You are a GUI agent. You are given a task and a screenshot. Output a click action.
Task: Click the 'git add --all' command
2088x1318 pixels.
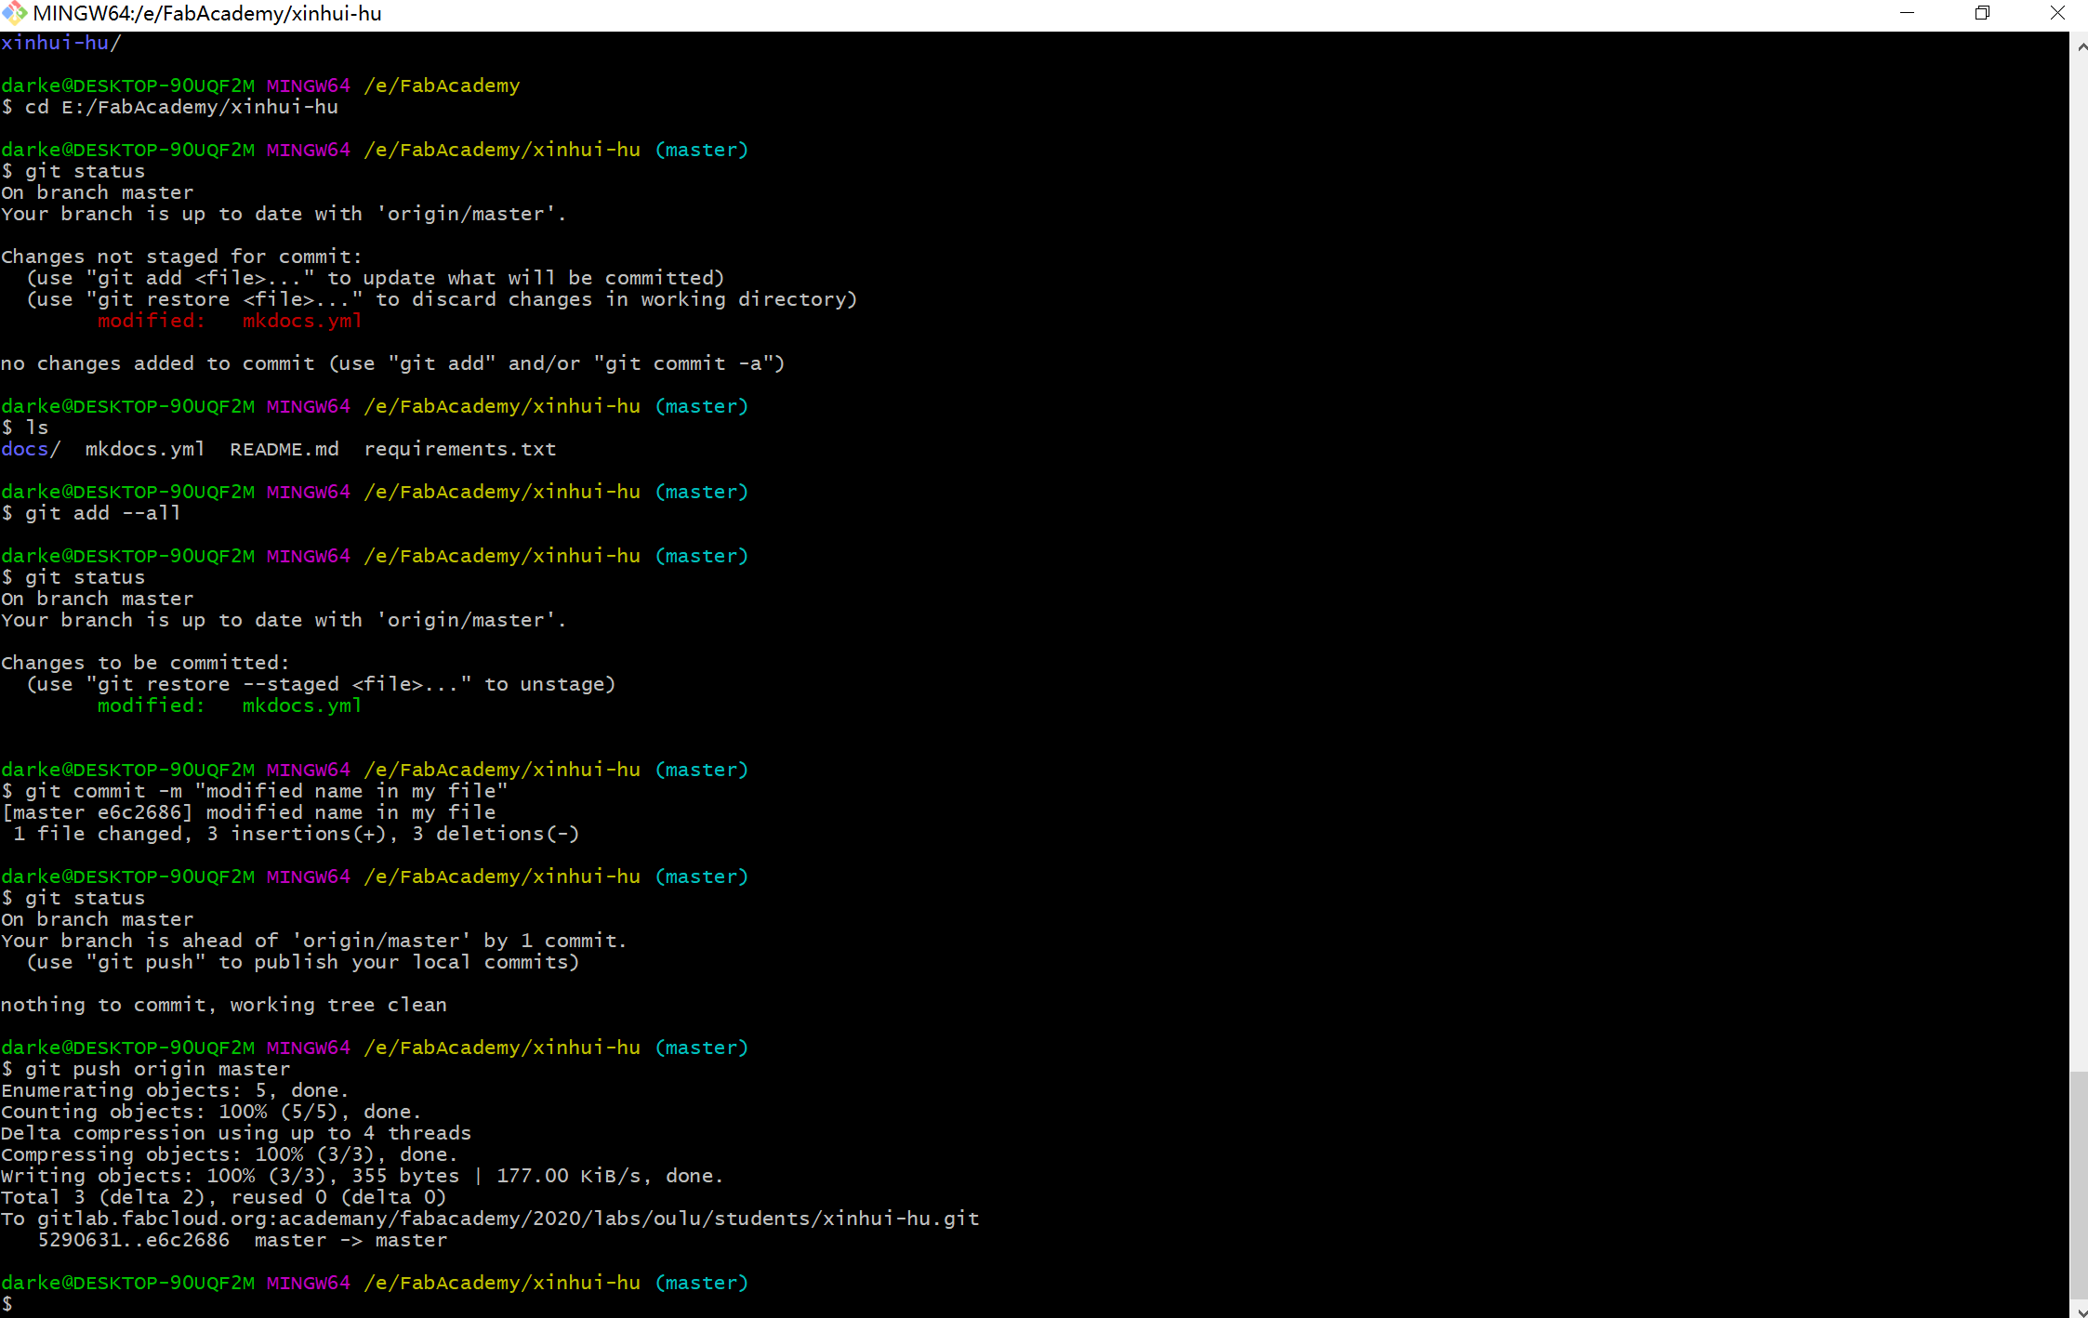point(91,513)
